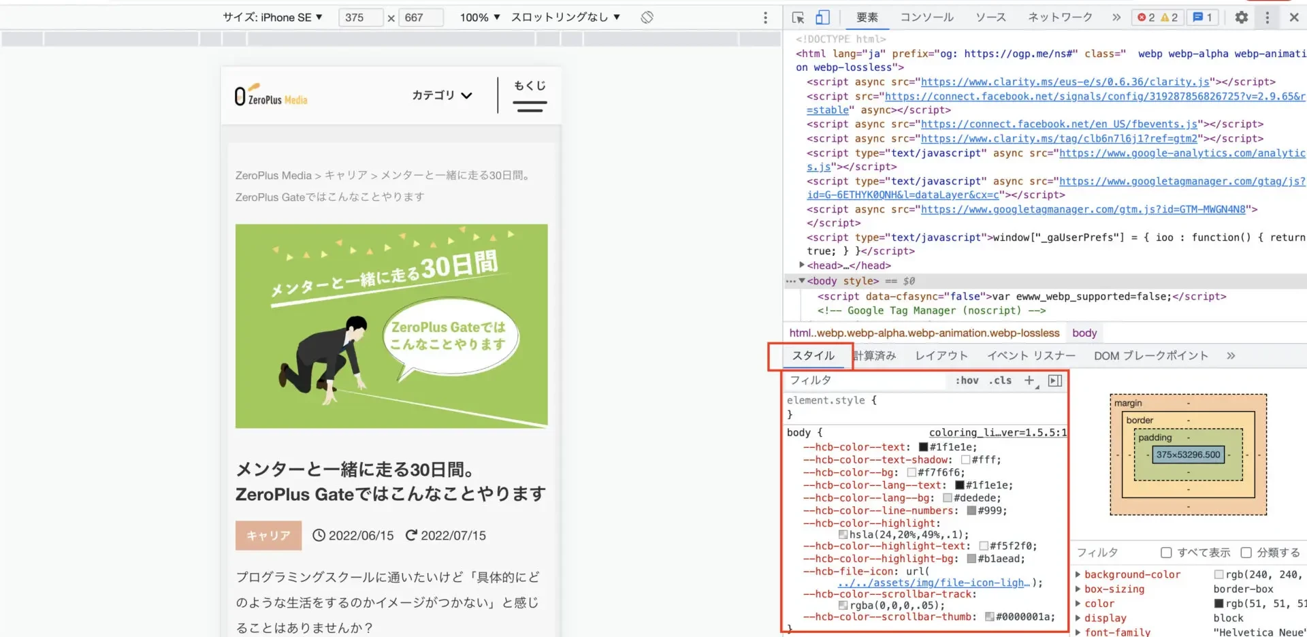Open the カテゴリ dropdown on the page

click(442, 95)
